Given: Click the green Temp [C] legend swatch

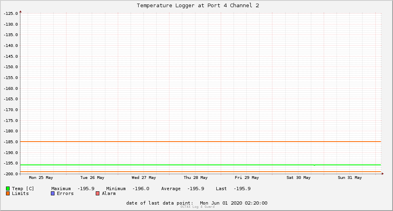Looking at the screenshot, I should click(x=8, y=189).
